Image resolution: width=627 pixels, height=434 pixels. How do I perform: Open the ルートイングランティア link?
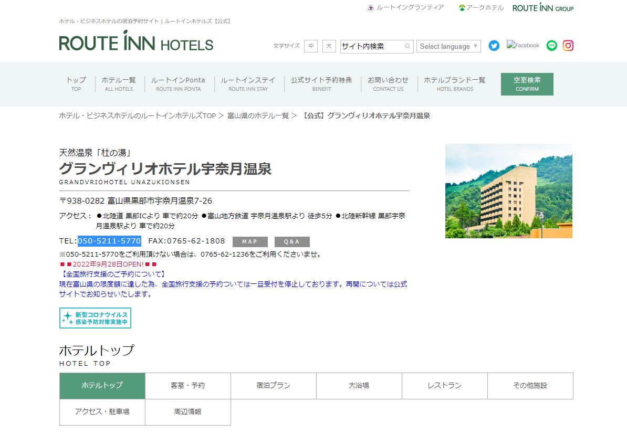[405, 7]
